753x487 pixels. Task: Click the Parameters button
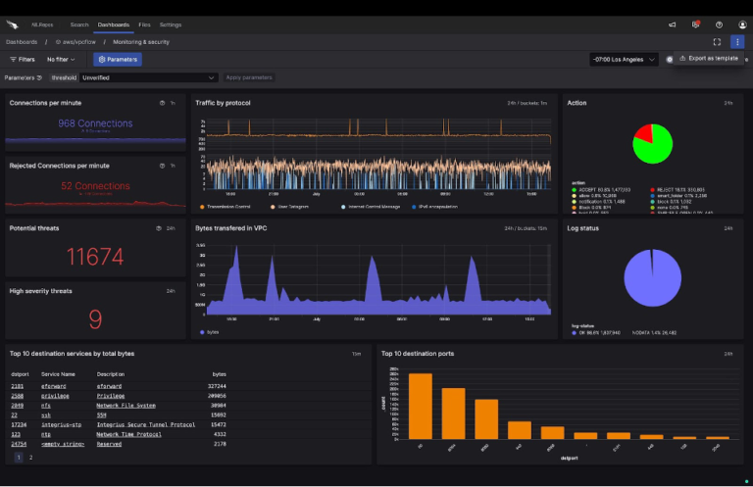pos(118,60)
